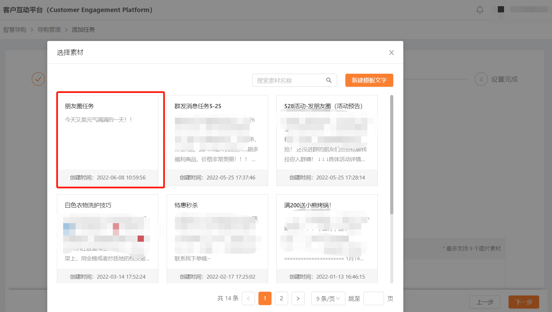Select the 白色衣物洗护技巧 card
Image resolution: width=552 pixels, height=312 pixels.
[108, 239]
